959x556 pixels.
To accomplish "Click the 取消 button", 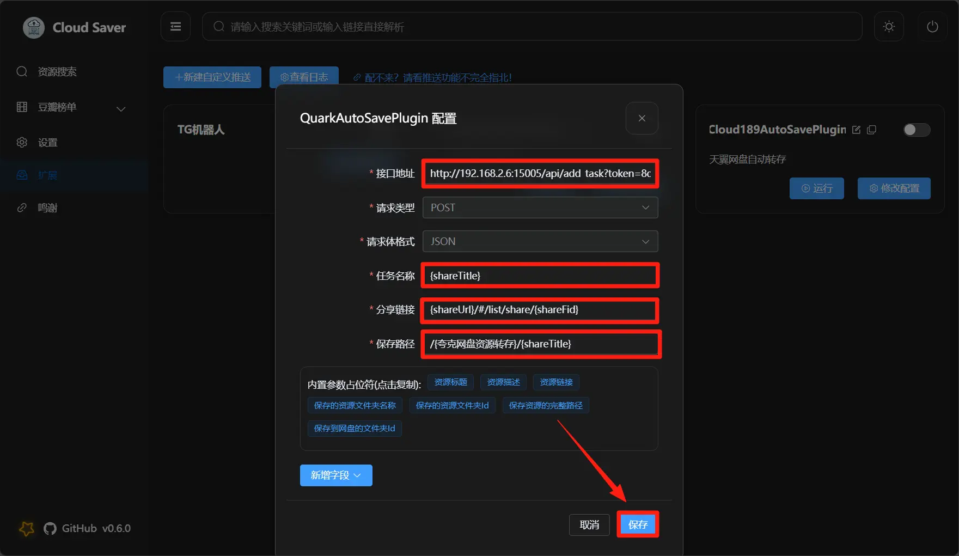I will (589, 525).
